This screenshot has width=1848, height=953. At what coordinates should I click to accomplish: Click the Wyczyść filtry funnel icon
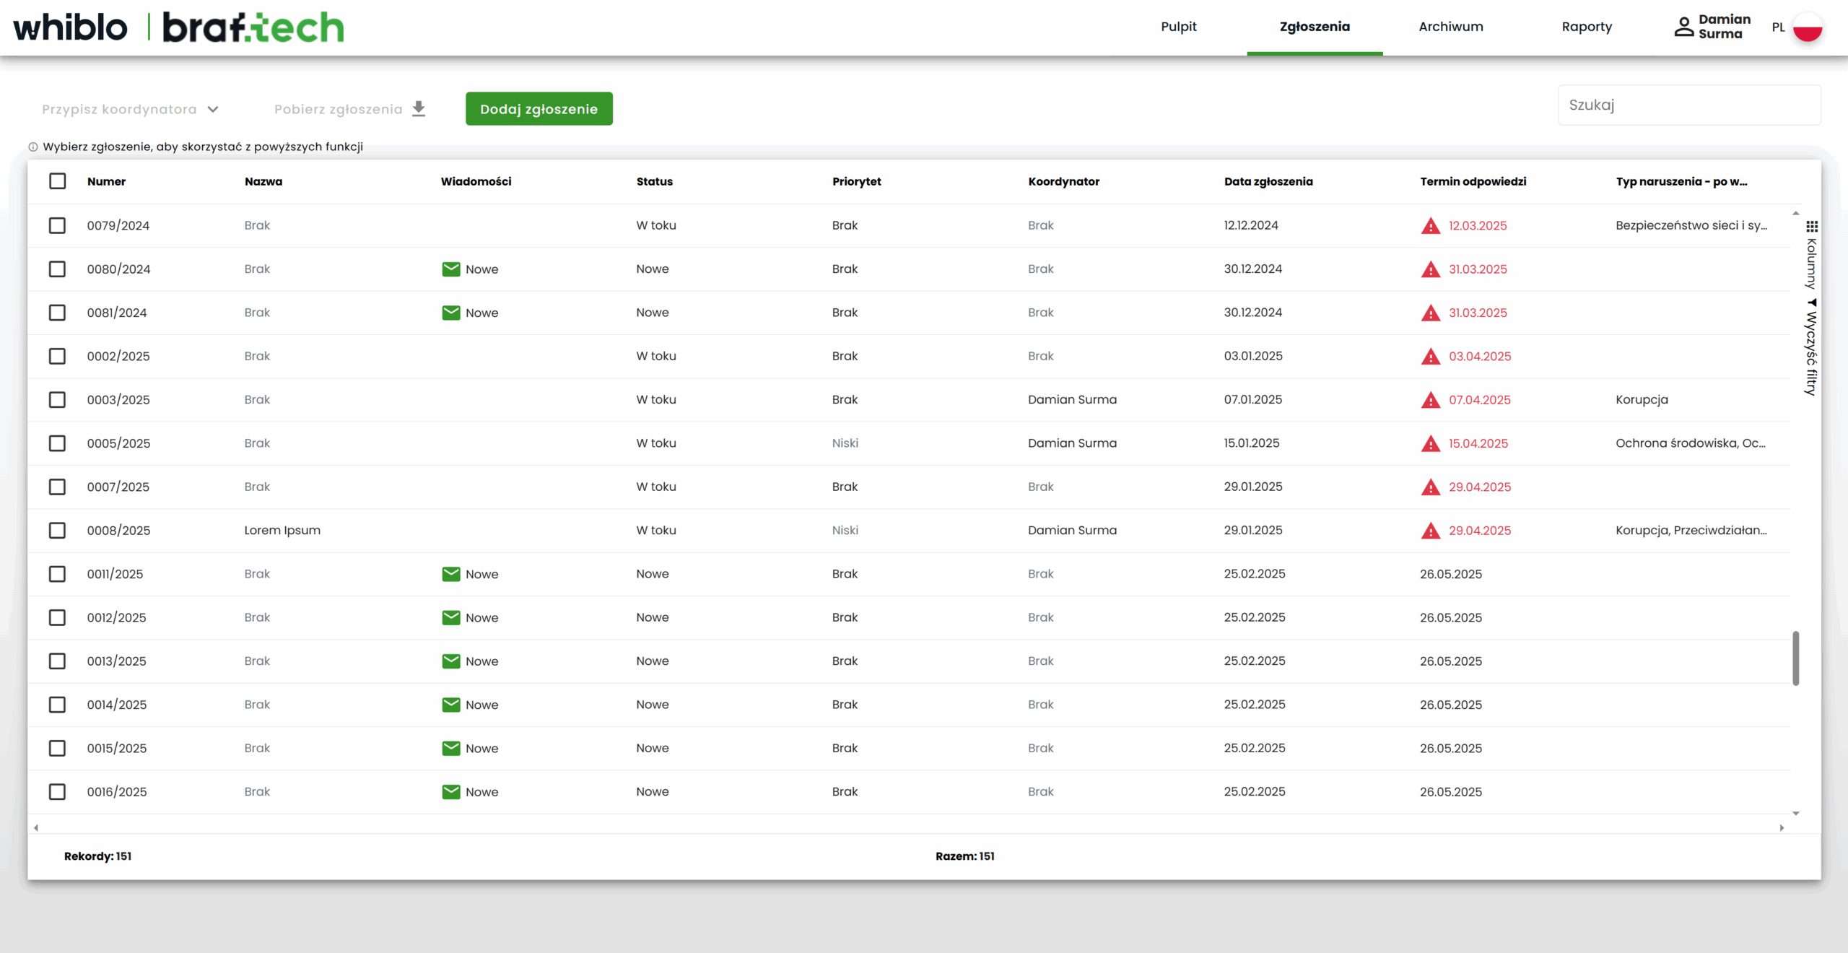(x=1812, y=303)
